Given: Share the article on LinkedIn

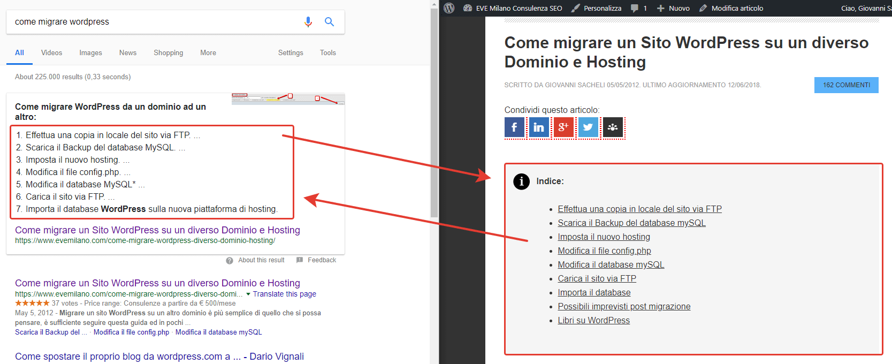Looking at the screenshot, I should pos(539,127).
